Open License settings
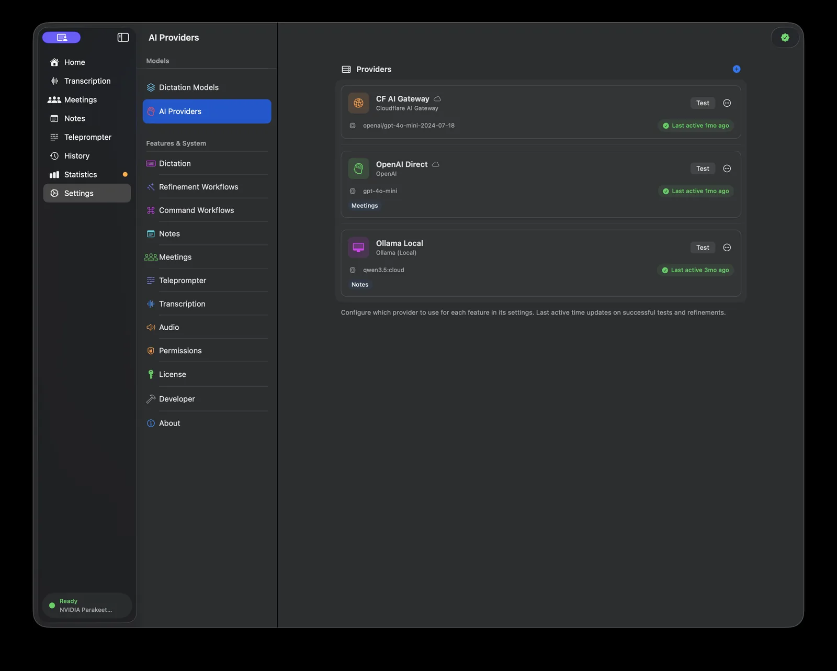 [207, 374]
